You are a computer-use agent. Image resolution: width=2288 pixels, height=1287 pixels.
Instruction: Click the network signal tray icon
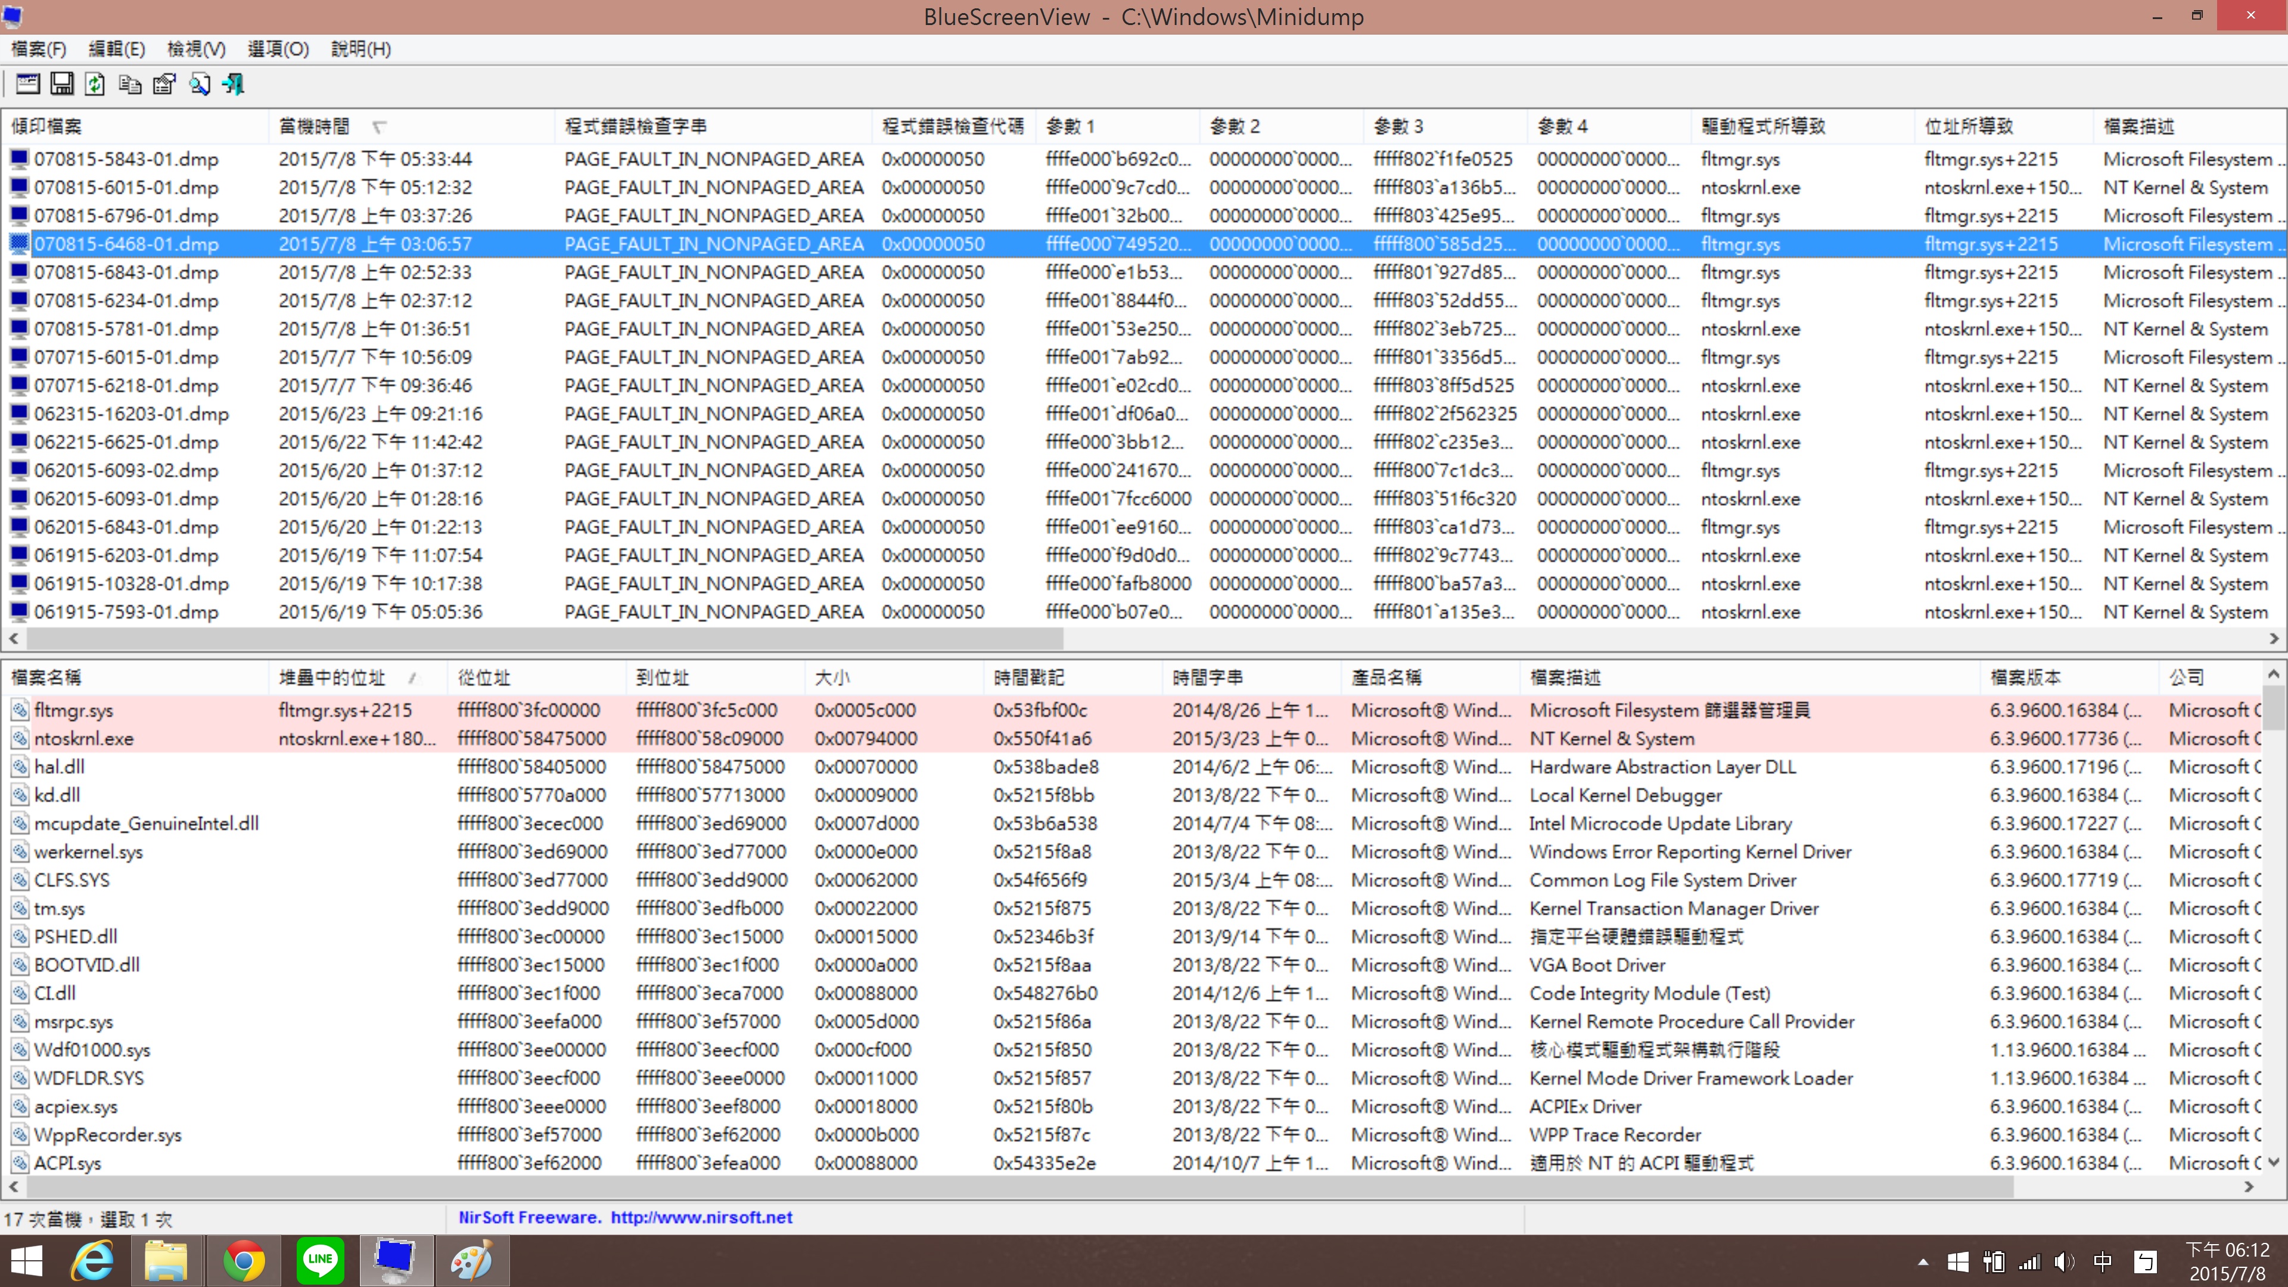[x=2029, y=1262]
